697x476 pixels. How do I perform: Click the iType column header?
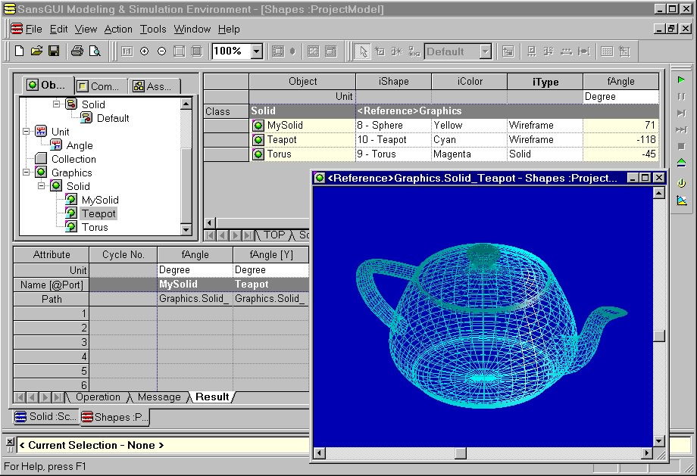[545, 82]
